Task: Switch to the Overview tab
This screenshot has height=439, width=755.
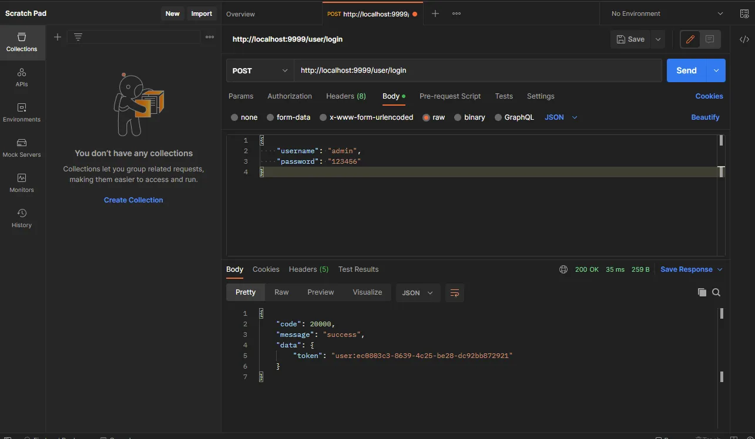Action: point(240,13)
